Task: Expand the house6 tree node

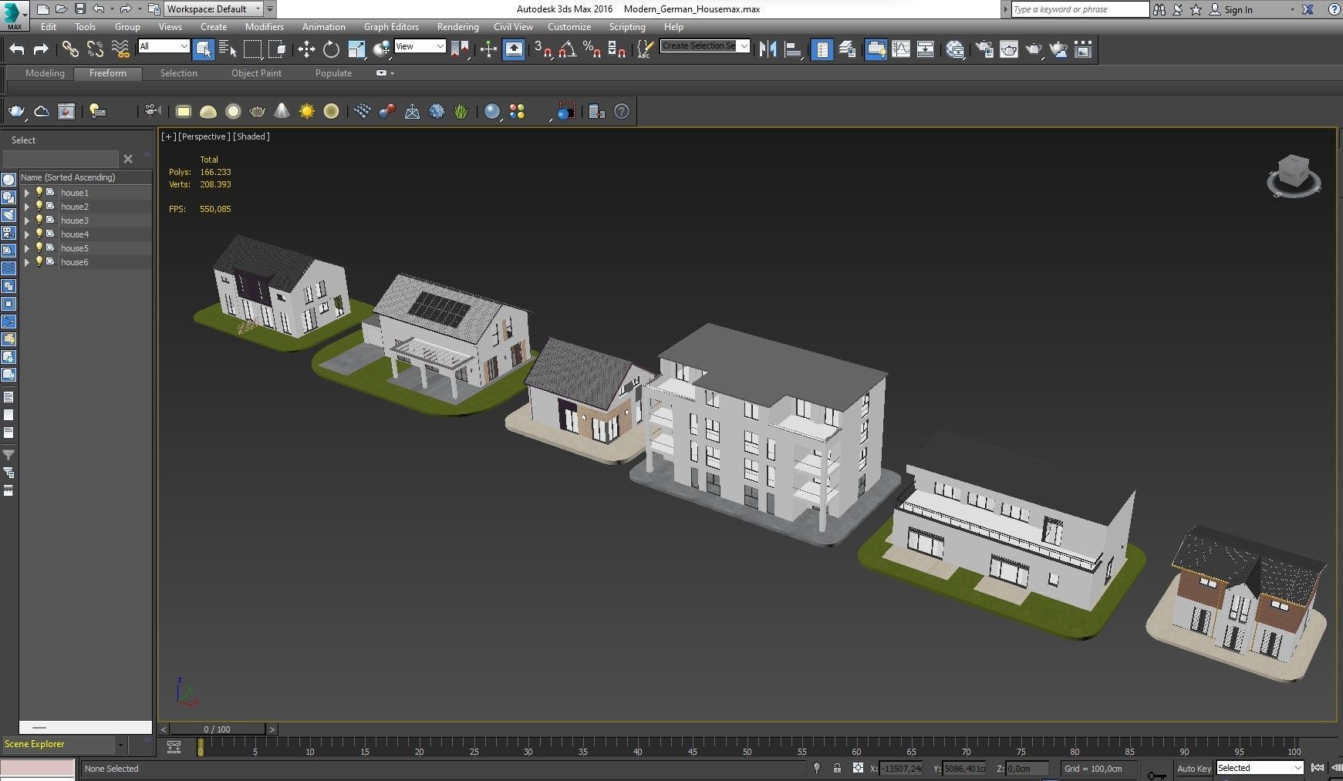Action: tap(27, 262)
